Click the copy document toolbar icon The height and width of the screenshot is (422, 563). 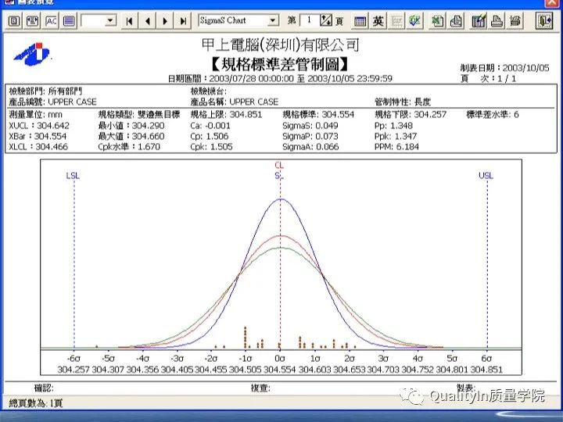457,21
